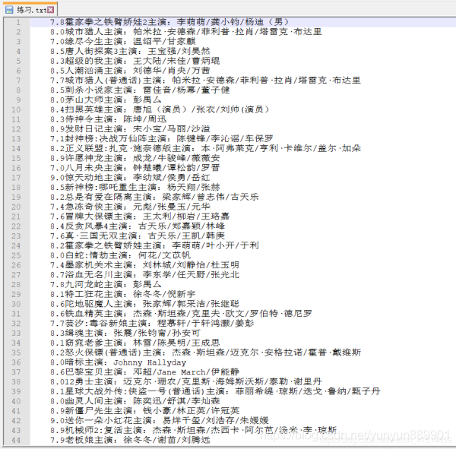Click line number 36 in the margin
Viewport: 456px width, 449px height.
(16, 362)
